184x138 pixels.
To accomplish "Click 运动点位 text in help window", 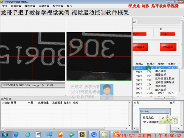I will point(148,118).
